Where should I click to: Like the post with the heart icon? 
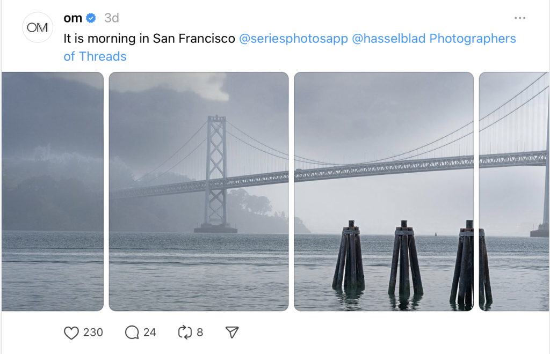(71, 333)
